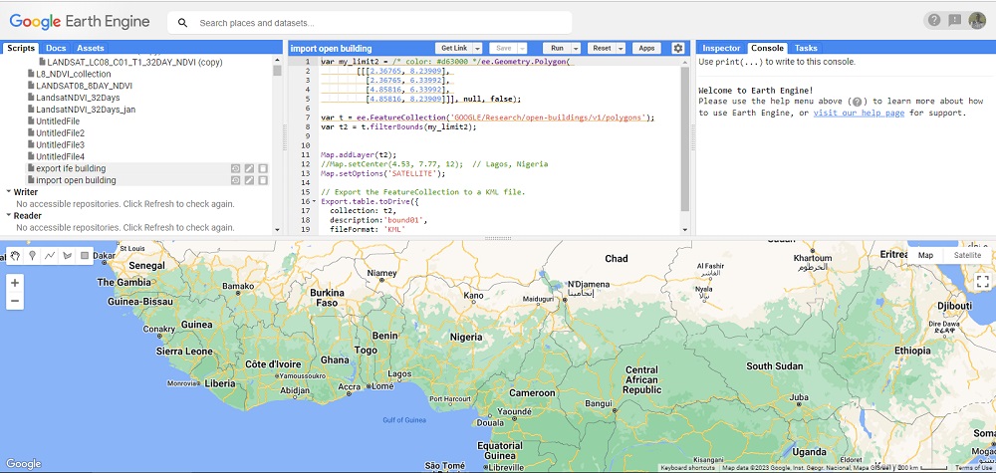Open the feedback icon in header
The width and height of the screenshot is (996, 473).
pos(954,20)
